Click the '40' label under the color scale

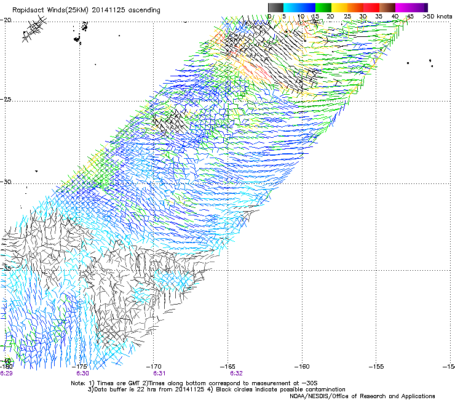pos(395,17)
